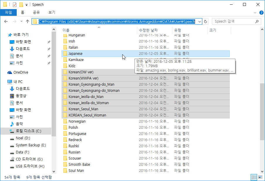The width and height of the screenshot is (265, 181).
Task: Sort by 수정한 날짜 column header
Action: click(x=148, y=30)
